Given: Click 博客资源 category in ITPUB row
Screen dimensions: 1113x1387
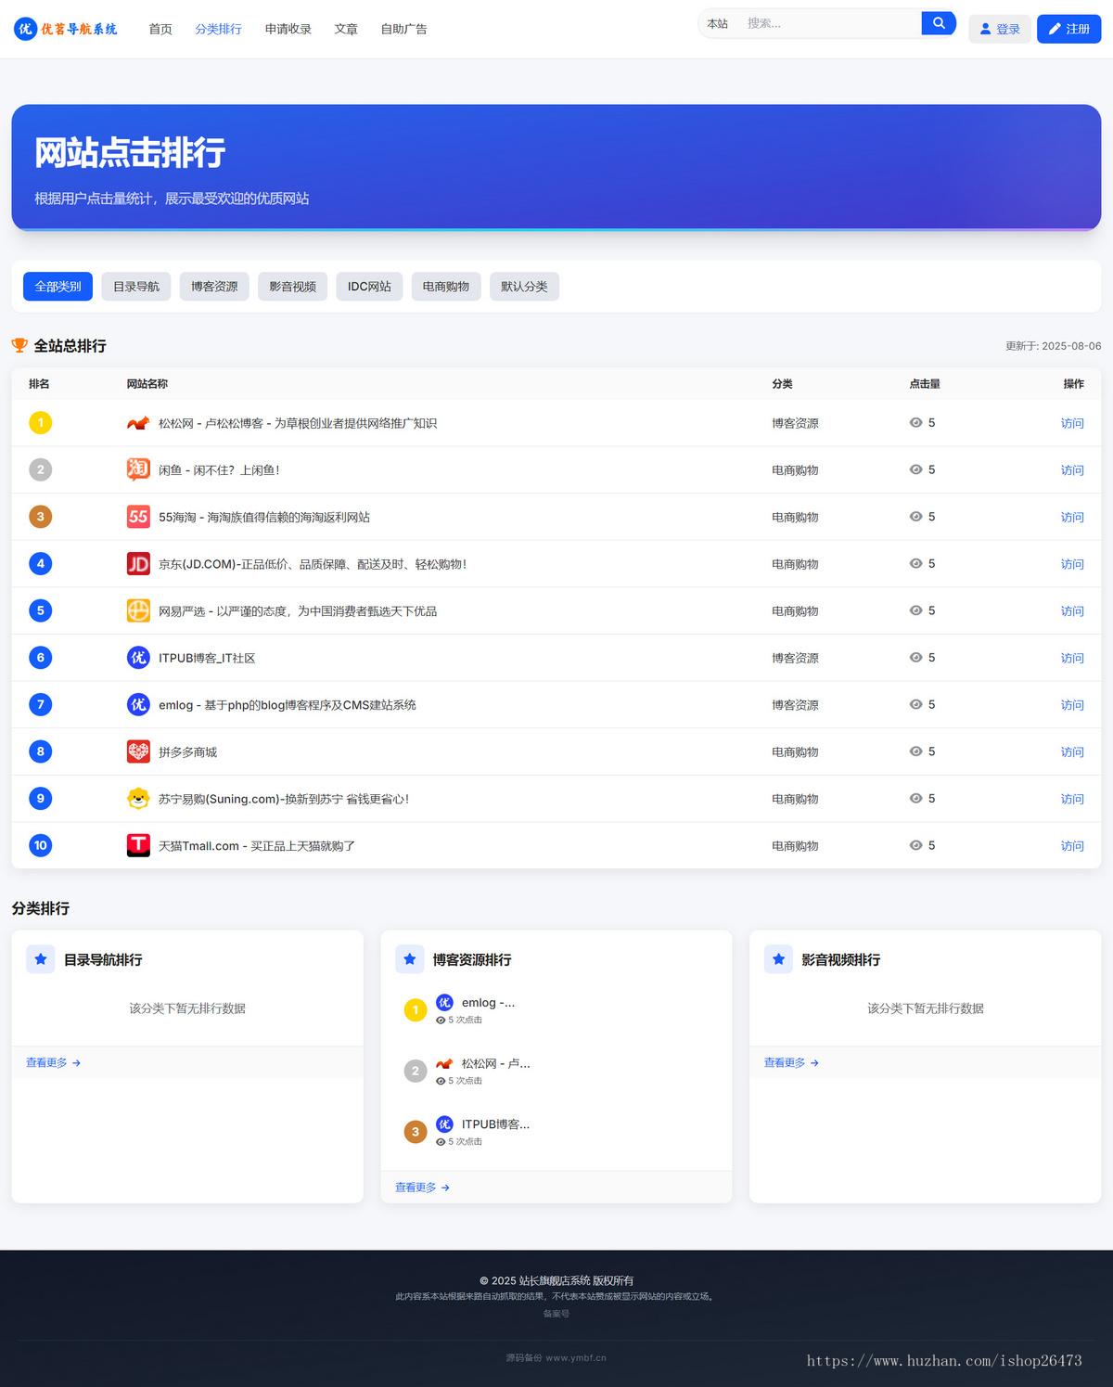Looking at the screenshot, I should pyautogui.click(x=795, y=658).
